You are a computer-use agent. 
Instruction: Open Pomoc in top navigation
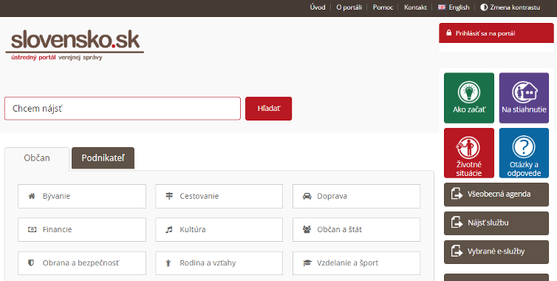(x=383, y=7)
